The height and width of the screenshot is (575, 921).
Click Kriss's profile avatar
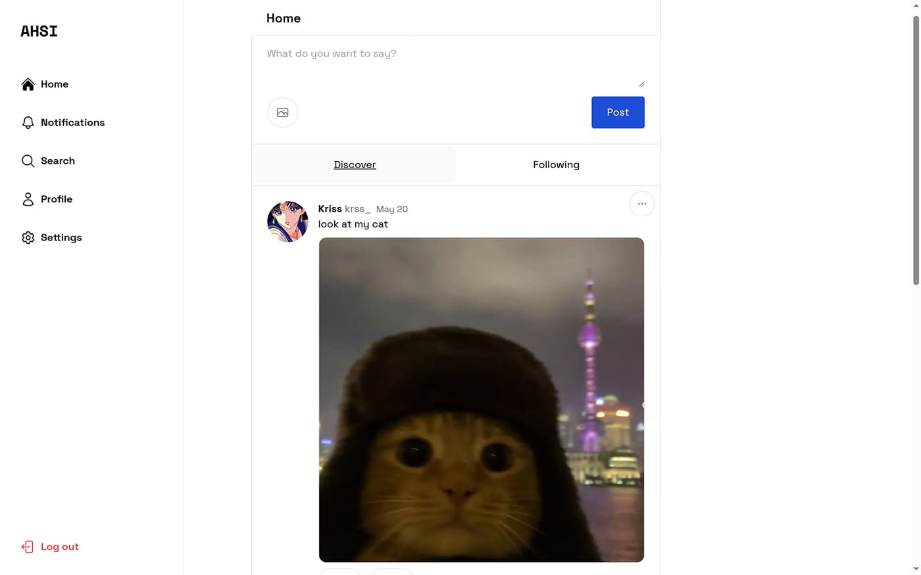287,221
